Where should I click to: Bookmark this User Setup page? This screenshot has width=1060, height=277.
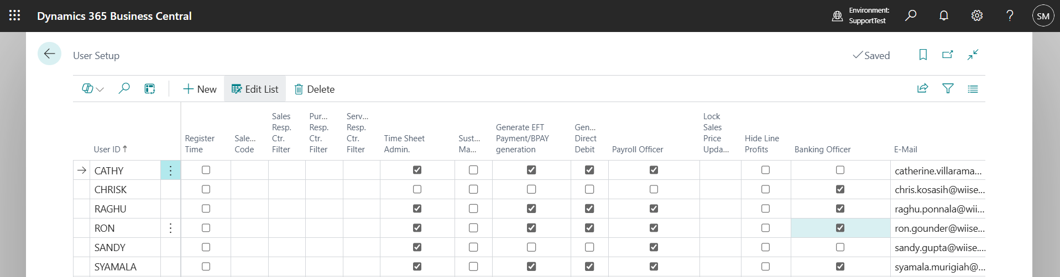point(923,55)
